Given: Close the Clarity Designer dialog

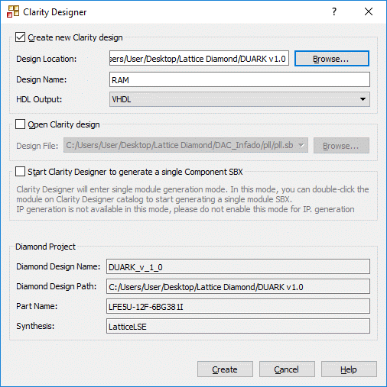Looking at the screenshot, I should tap(369, 11).
